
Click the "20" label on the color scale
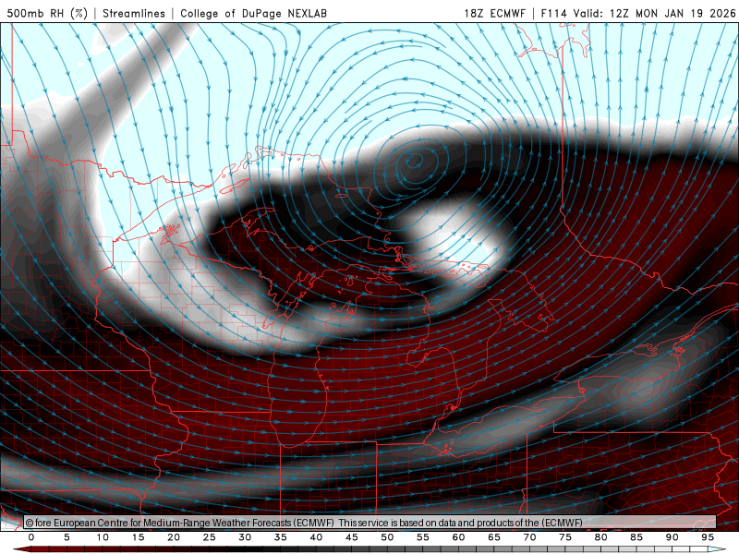174,537
